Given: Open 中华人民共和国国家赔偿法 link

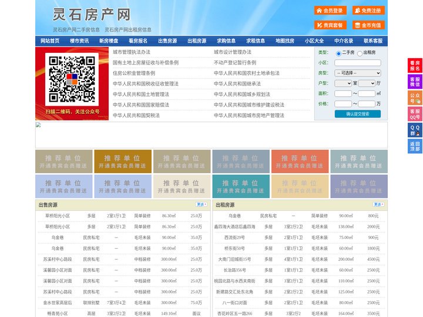Looking at the screenshot, I should [141, 104].
